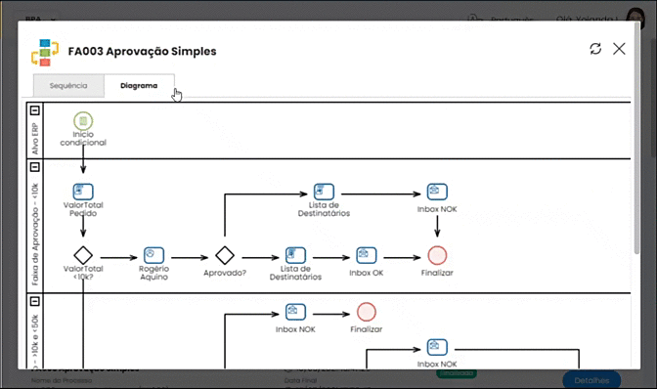Click the Finalizar end event after Inbox OK
The width and height of the screenshot is (657, 389).
pos(437,255)
